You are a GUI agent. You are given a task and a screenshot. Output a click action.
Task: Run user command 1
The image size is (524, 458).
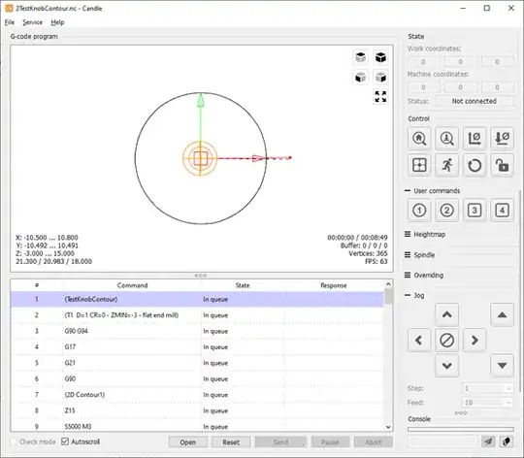point(419,211)
